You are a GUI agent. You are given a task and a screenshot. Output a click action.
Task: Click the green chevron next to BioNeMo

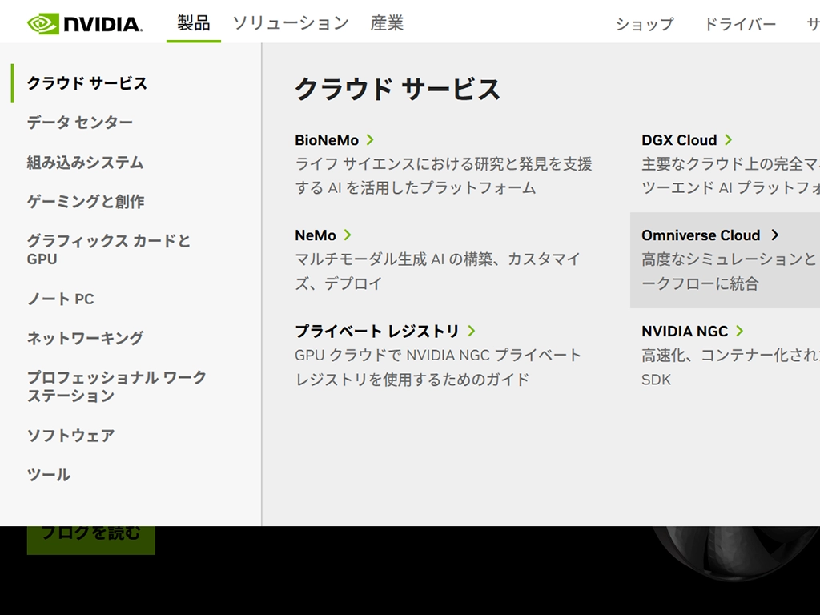tap(370, 139)
